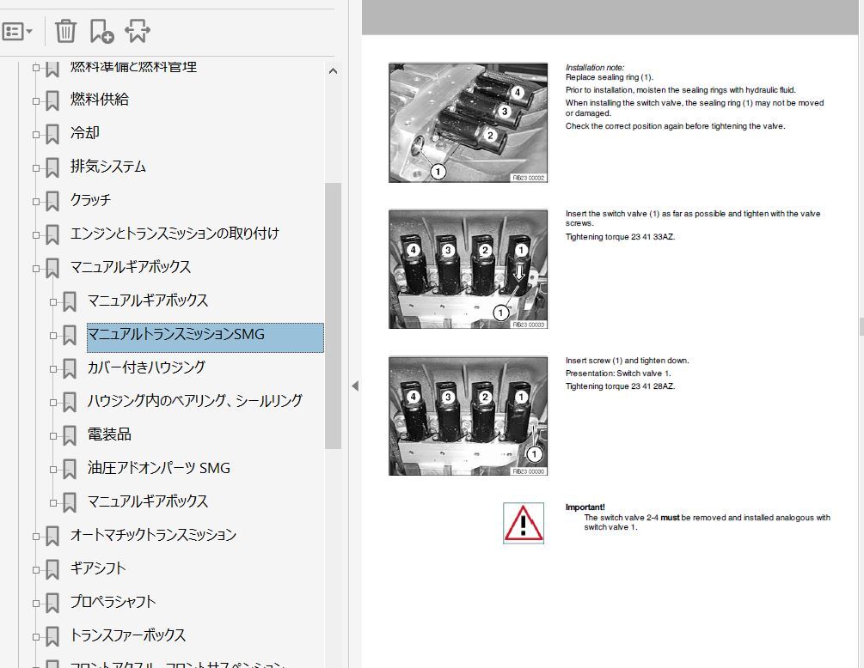The height and width of the screenshot is (668, 864).
Task: Click the bookmarks panel vertical scrollbar thumb
Action: point(333,316)
